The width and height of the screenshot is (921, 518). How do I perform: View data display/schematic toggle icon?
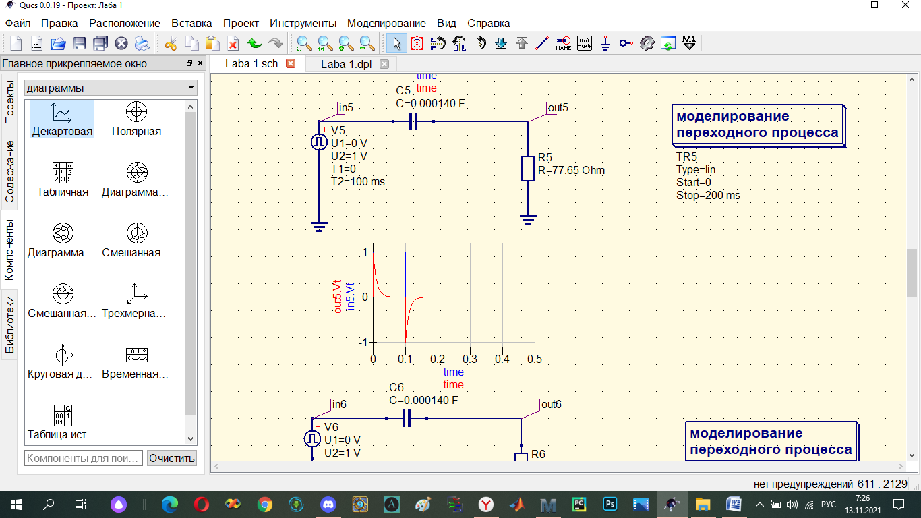(668, 44)
